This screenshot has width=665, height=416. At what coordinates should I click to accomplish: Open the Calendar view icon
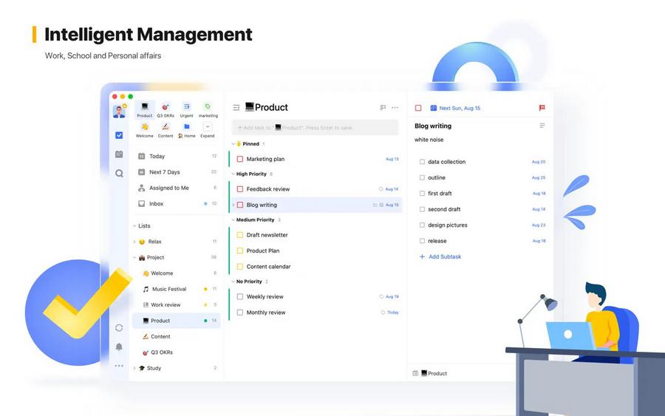pos(119,154)
